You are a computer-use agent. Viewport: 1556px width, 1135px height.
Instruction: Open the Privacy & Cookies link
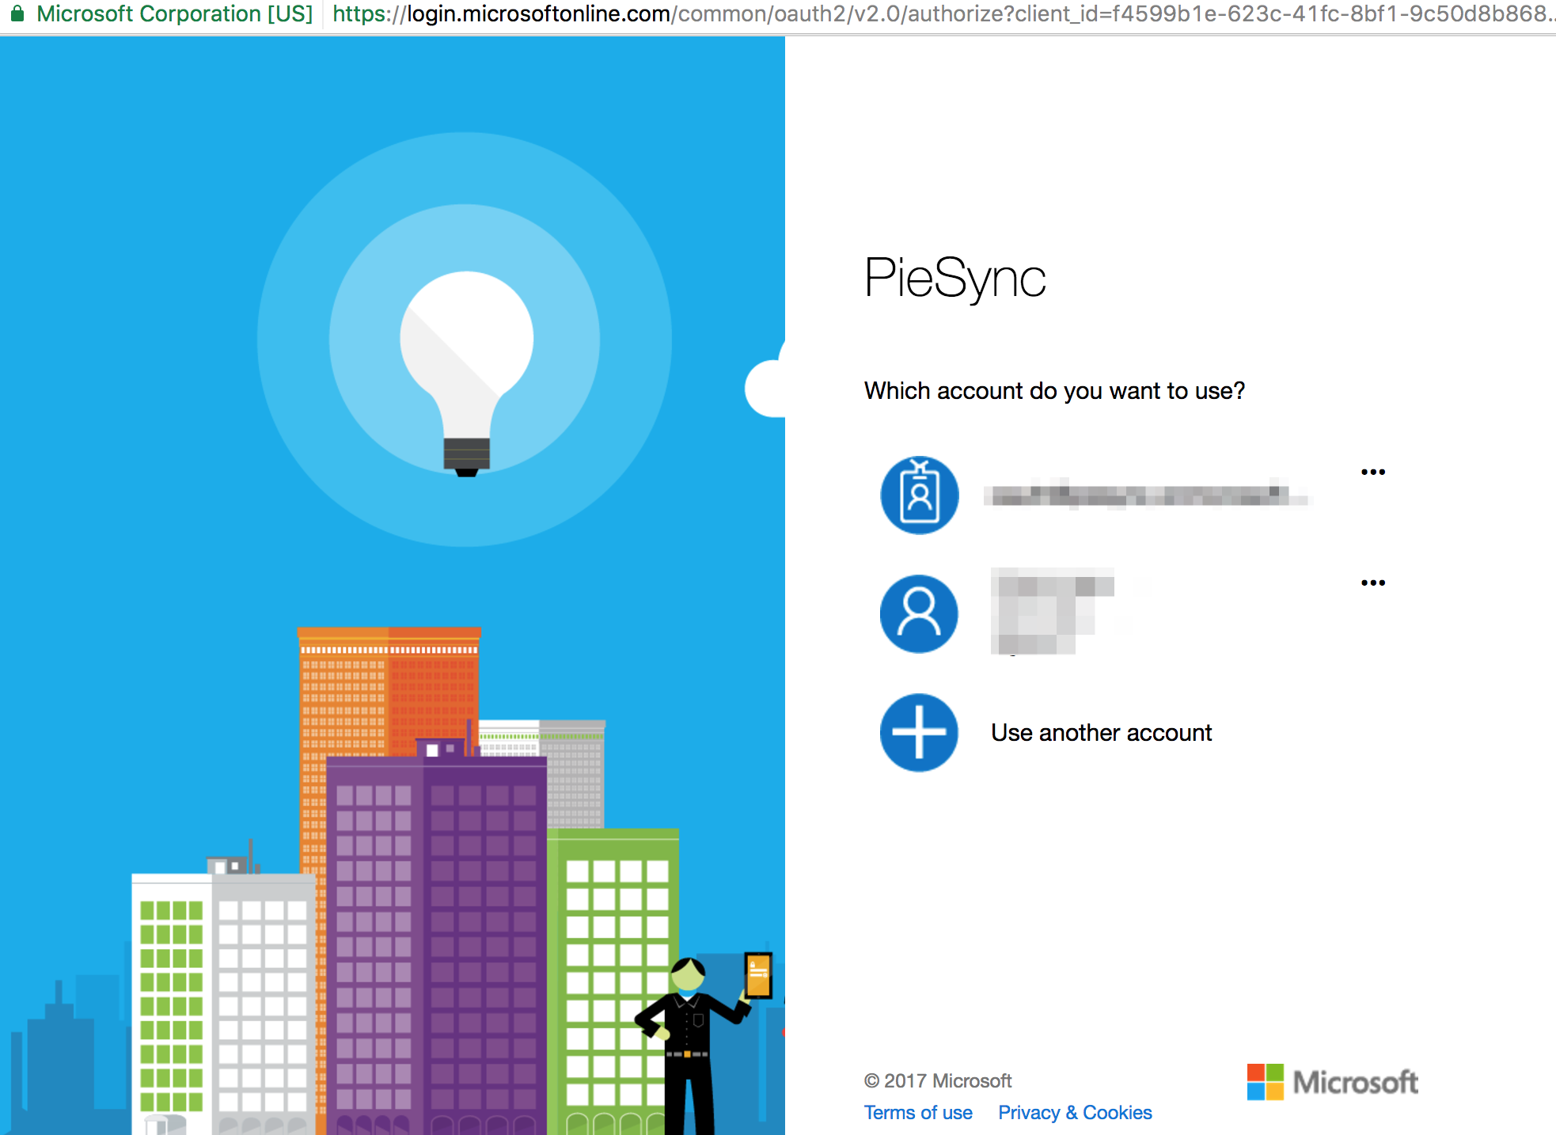pyautogui.click(x=1075, y=1113)
